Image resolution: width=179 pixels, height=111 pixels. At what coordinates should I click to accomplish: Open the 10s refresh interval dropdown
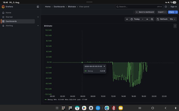(173, 19)
